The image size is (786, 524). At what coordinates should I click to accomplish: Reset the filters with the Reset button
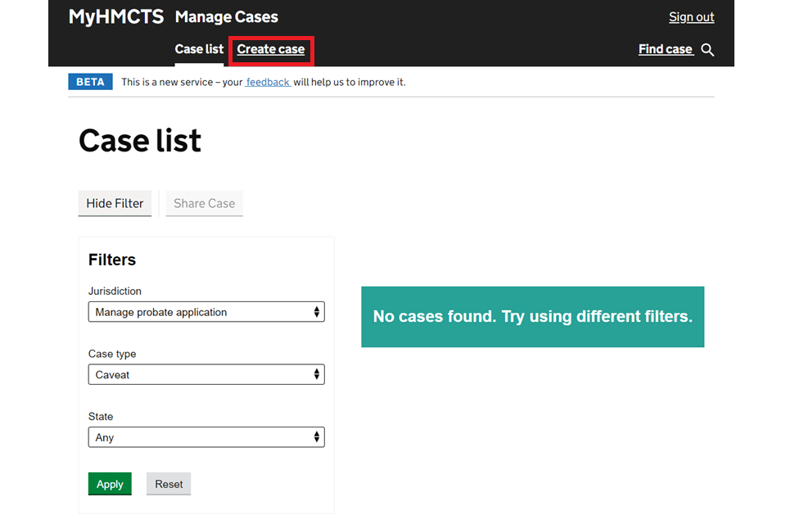click(169, 484)
